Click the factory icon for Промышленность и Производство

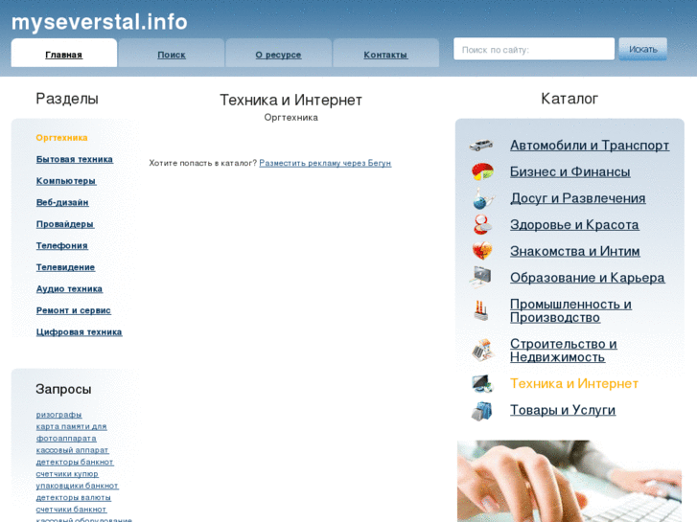[481, 310]
